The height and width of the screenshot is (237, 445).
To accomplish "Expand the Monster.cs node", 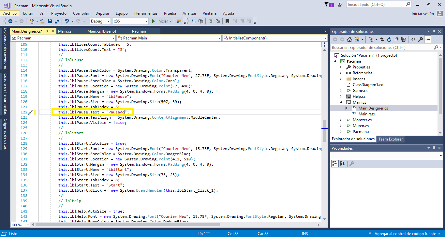I will [x=340, y=120].
